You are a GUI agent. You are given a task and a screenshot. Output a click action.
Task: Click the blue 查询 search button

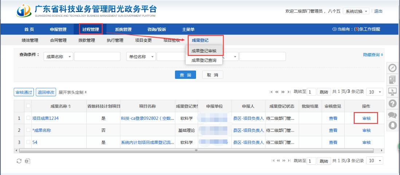(185, 75)
